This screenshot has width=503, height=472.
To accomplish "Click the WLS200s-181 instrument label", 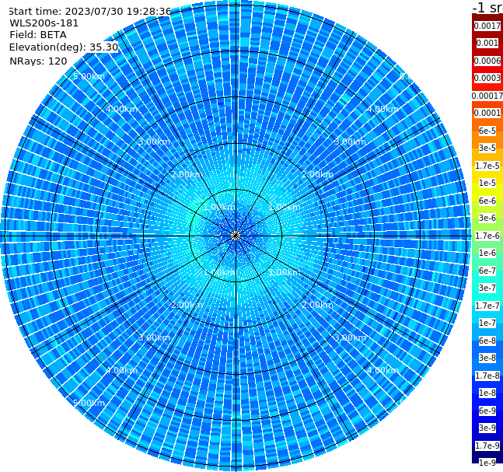I will point(44,23).
